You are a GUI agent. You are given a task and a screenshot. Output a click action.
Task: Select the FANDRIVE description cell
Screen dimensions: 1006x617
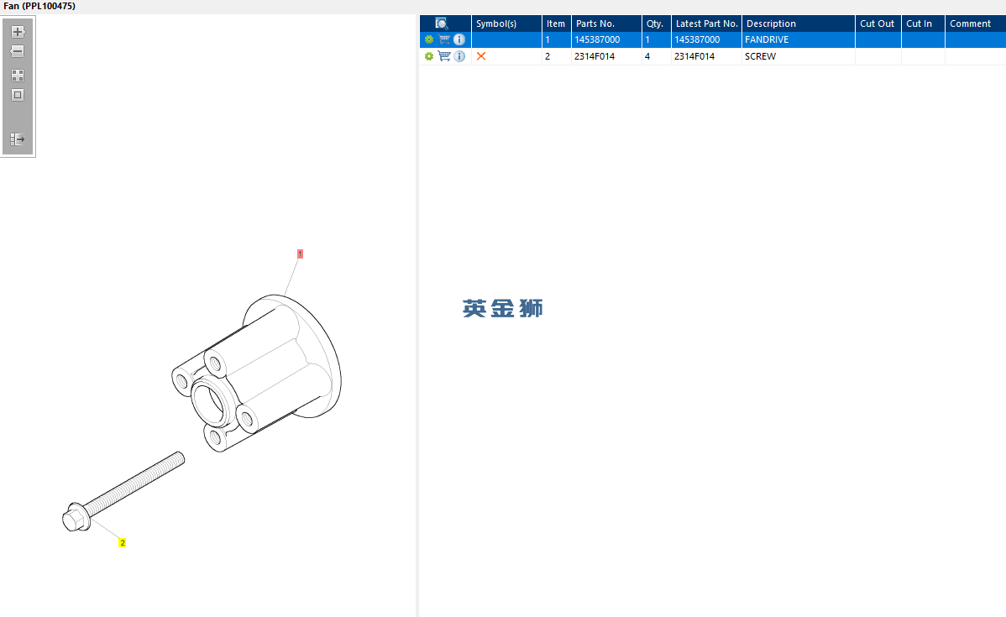798,39
